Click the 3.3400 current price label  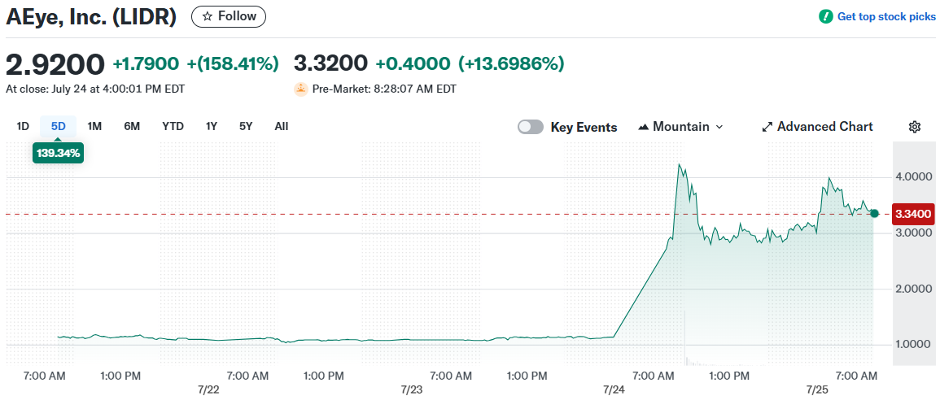click(914, 214)
